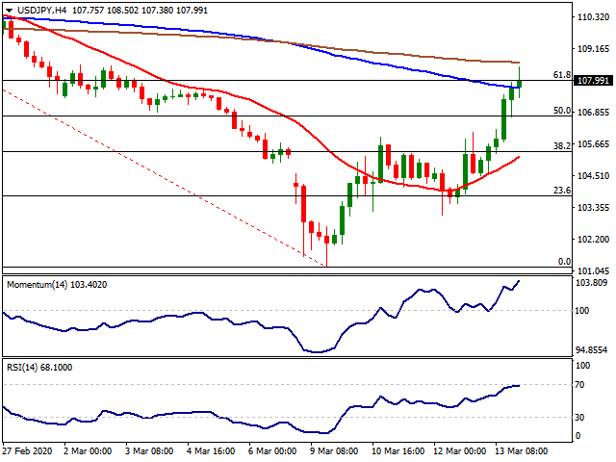Click the 12 Mar 00:00 time label
616x462 pixels.
[x=460, y=450]
